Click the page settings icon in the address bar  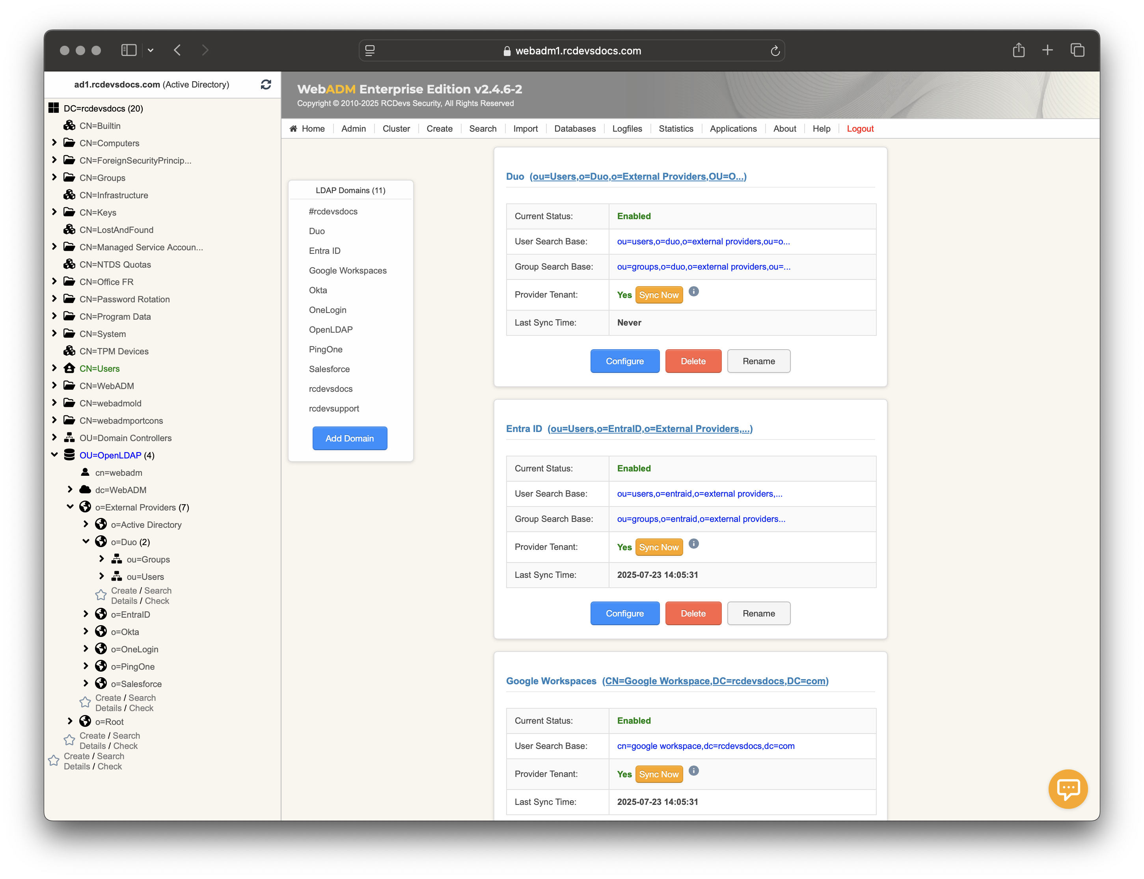tap(370, 51)
